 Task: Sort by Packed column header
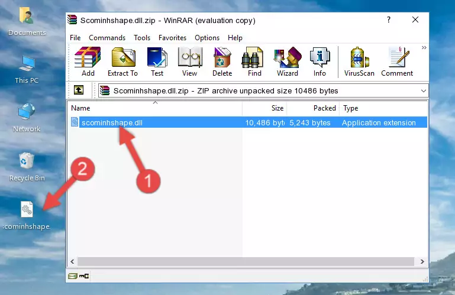(313, 108)
